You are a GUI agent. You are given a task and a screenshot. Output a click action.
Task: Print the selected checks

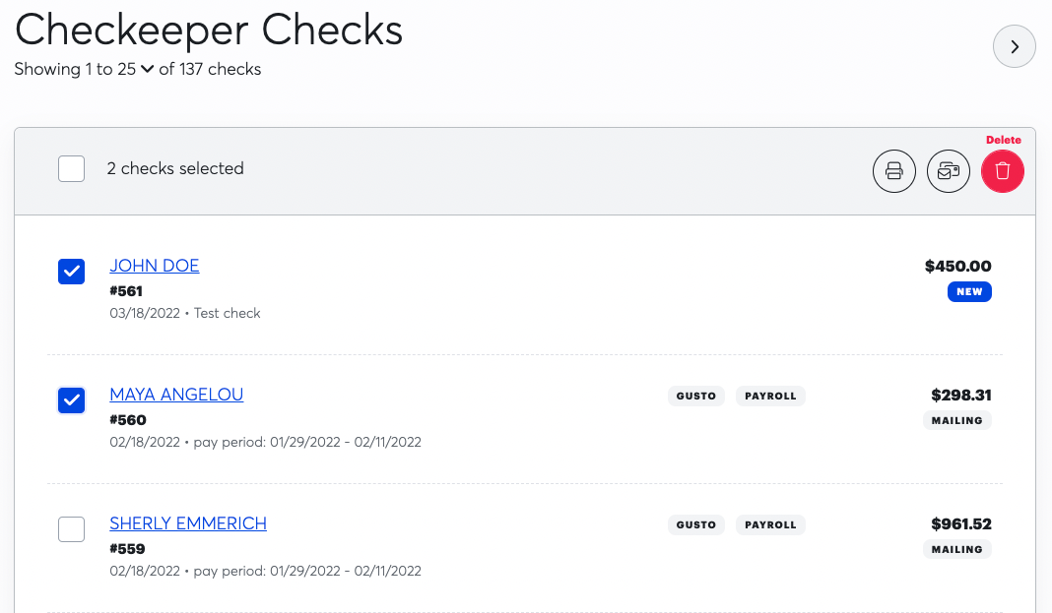tap(893, 171)
